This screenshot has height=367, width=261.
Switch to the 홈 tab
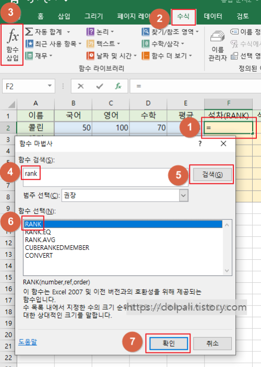[x=40, y=16]
